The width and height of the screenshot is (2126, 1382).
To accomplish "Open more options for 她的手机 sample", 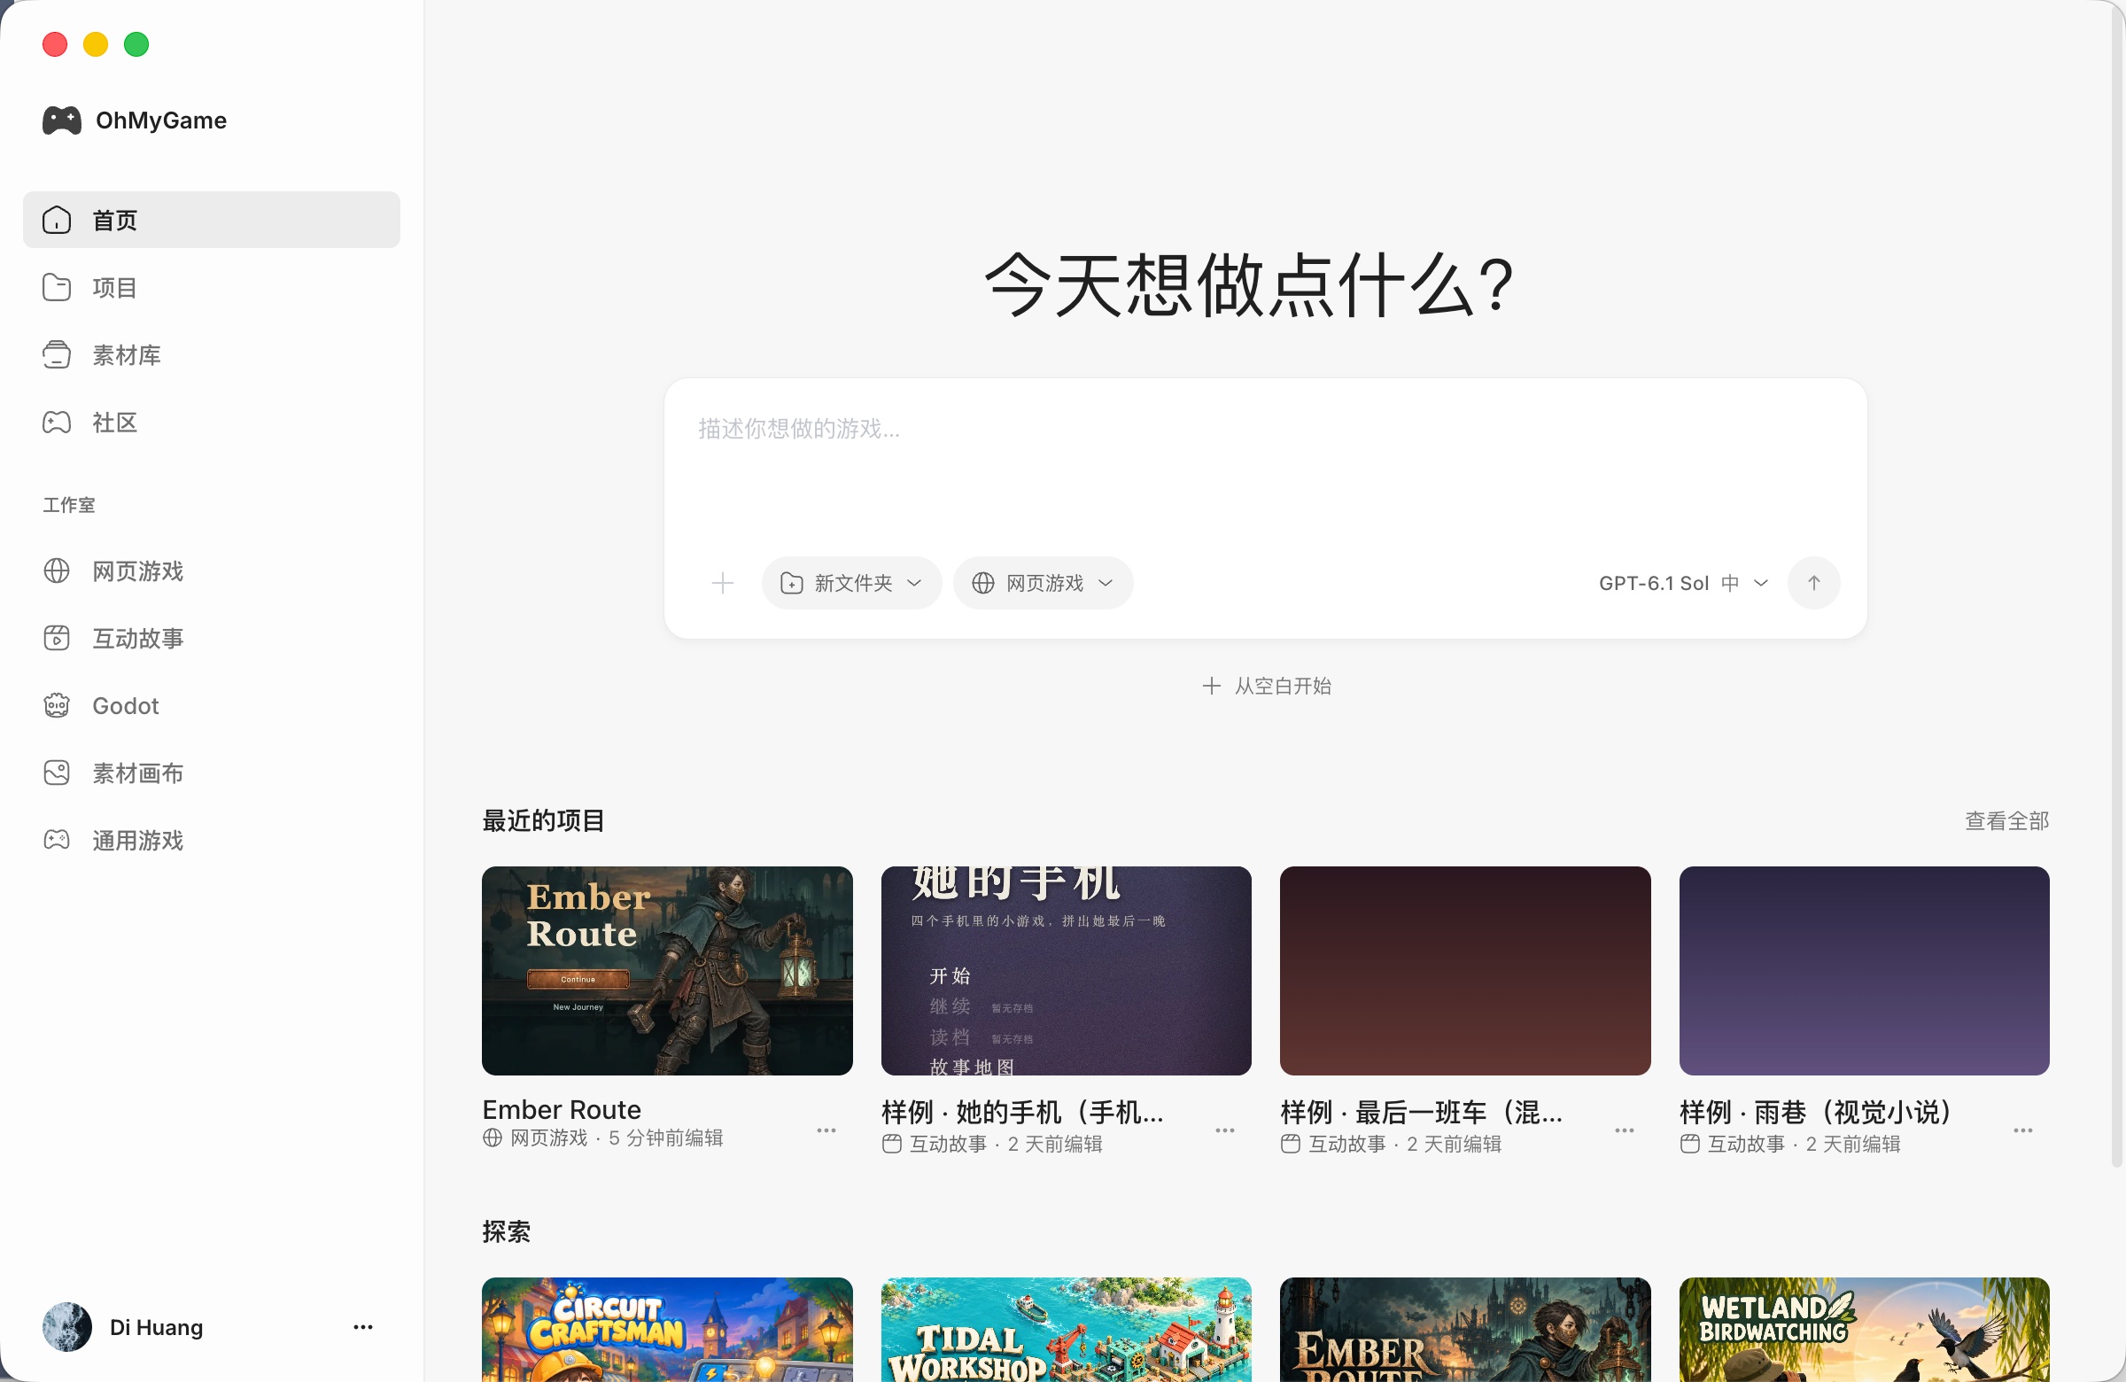I will tap(1225, 1131).
